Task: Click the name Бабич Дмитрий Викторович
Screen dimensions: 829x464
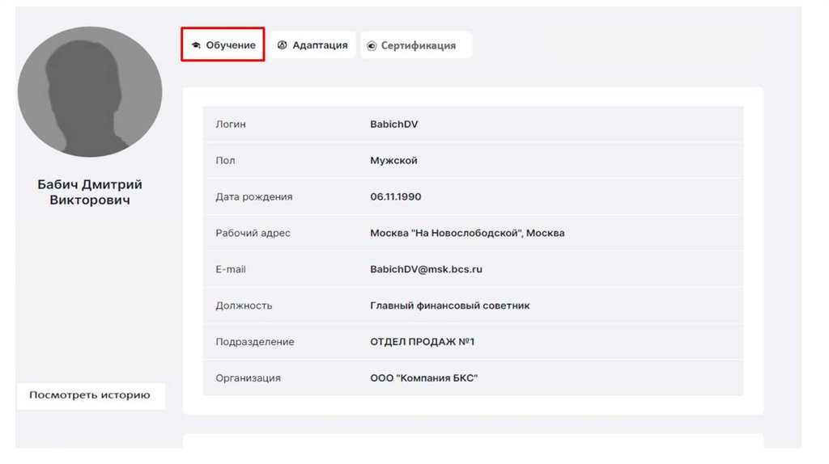Action: point(90,192)
